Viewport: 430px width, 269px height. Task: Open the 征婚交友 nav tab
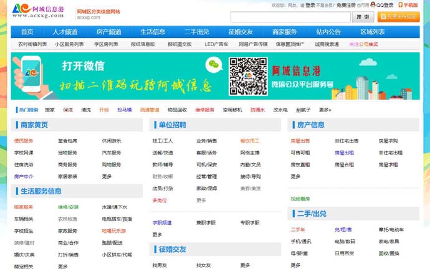241,32
